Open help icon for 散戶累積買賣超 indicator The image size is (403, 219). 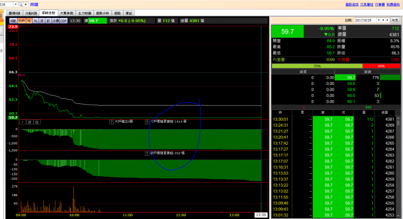147,154
